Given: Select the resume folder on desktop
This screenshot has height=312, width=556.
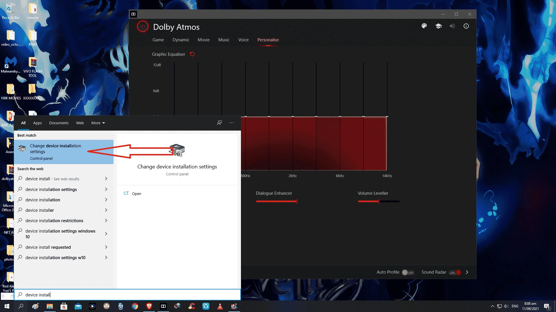Looking at the screenshot, I should click(x=33, y=11).
